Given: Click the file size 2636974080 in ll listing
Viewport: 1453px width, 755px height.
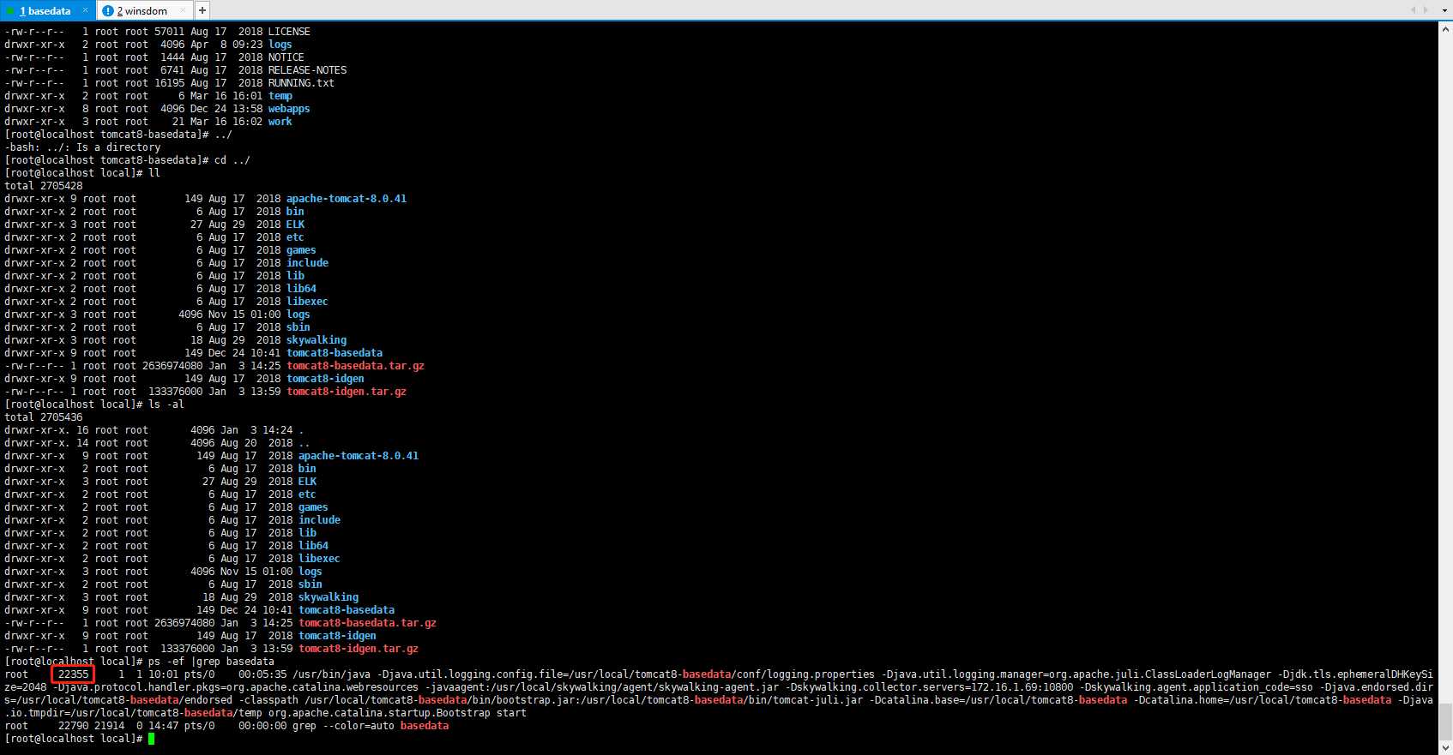Looking at the screenshot, I should (172, 366).
